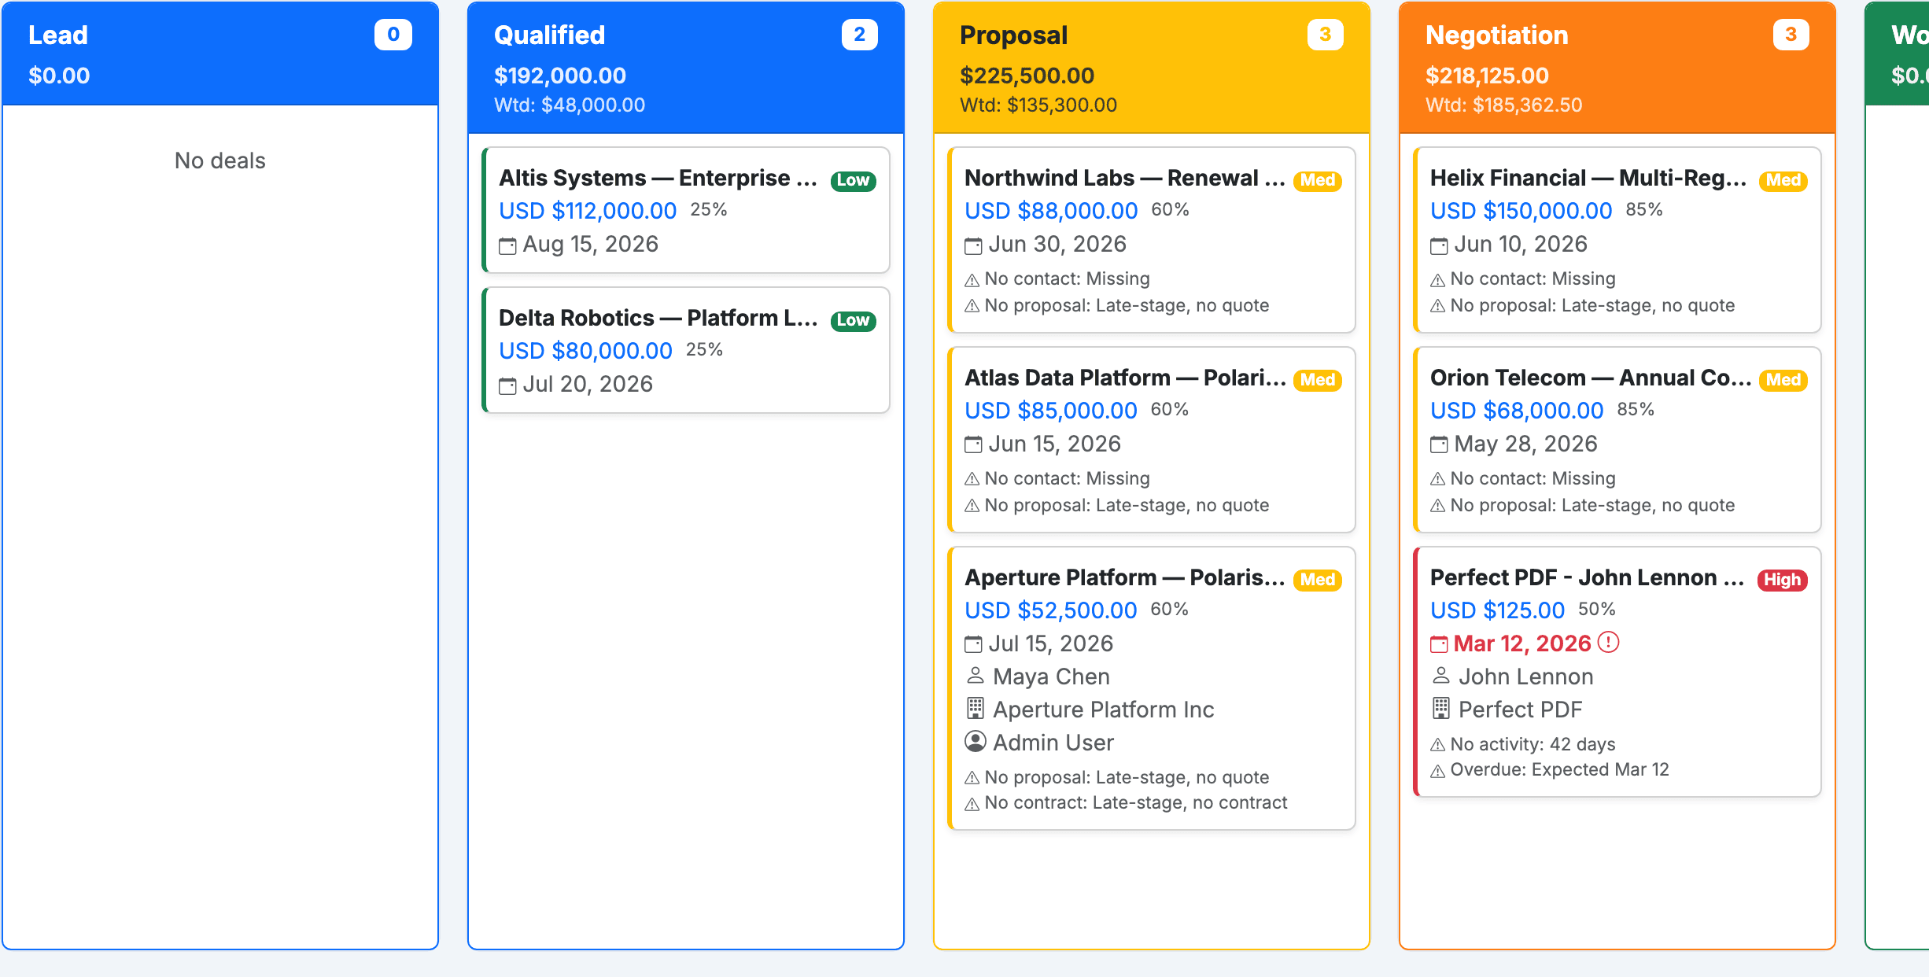This screenshot has height=977, width=1929.
Task: Open the Aperture Platform — Polaris deal
Action: (x=1125, y=577)
